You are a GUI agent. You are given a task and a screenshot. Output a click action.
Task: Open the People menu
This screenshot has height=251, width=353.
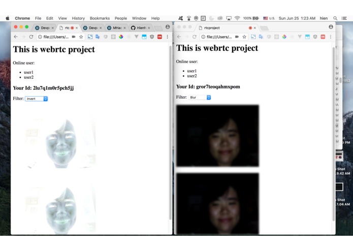(121, 18)
